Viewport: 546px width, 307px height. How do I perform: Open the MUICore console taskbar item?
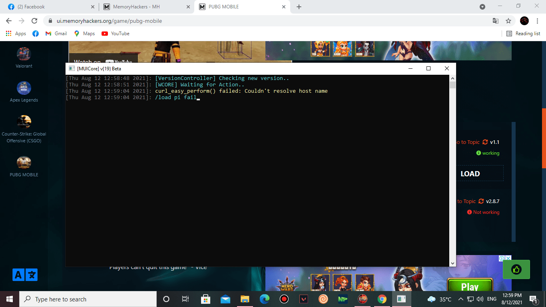point(401,299)
